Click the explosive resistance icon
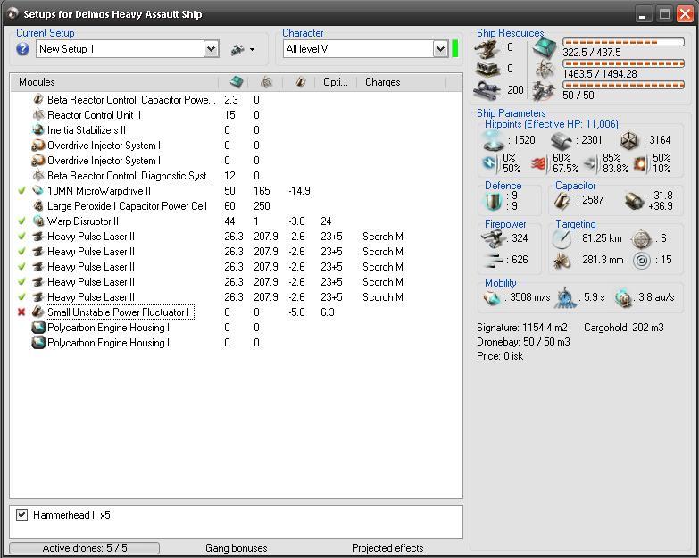Viewport: 699px width, 558px height. (641, 163)
